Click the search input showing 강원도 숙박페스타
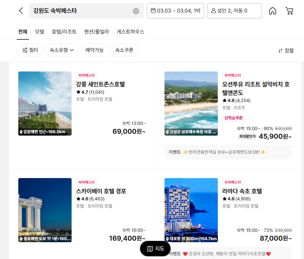The height and width of the screenshot is (259, 304). point(82,11)
